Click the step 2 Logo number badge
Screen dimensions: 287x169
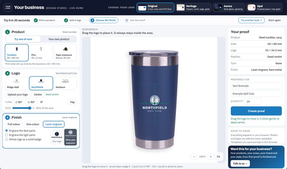click(x=7, y=73)
